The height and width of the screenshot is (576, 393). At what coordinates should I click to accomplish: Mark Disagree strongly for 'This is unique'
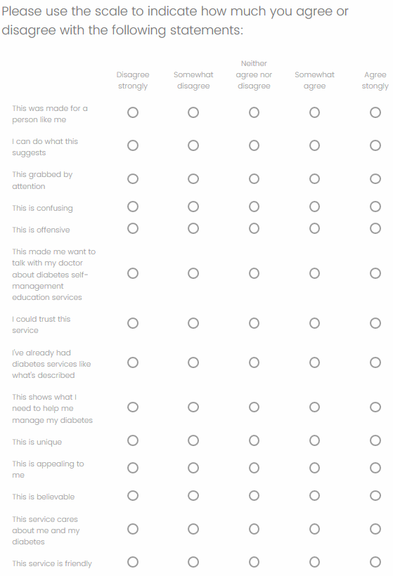(133, 440)
